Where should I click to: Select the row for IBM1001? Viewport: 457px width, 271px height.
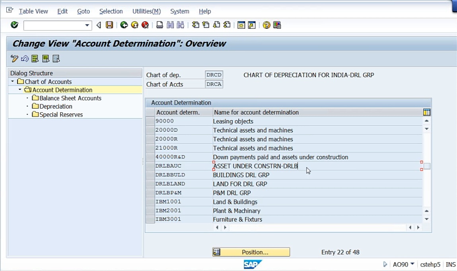(150, 202)
